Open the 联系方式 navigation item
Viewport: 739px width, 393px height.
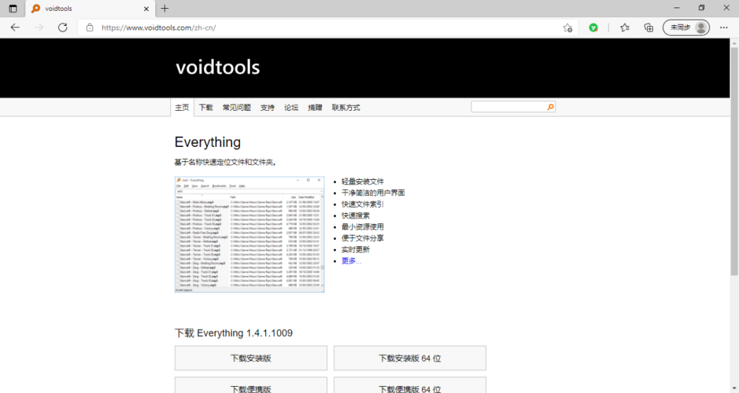[346, 107]
